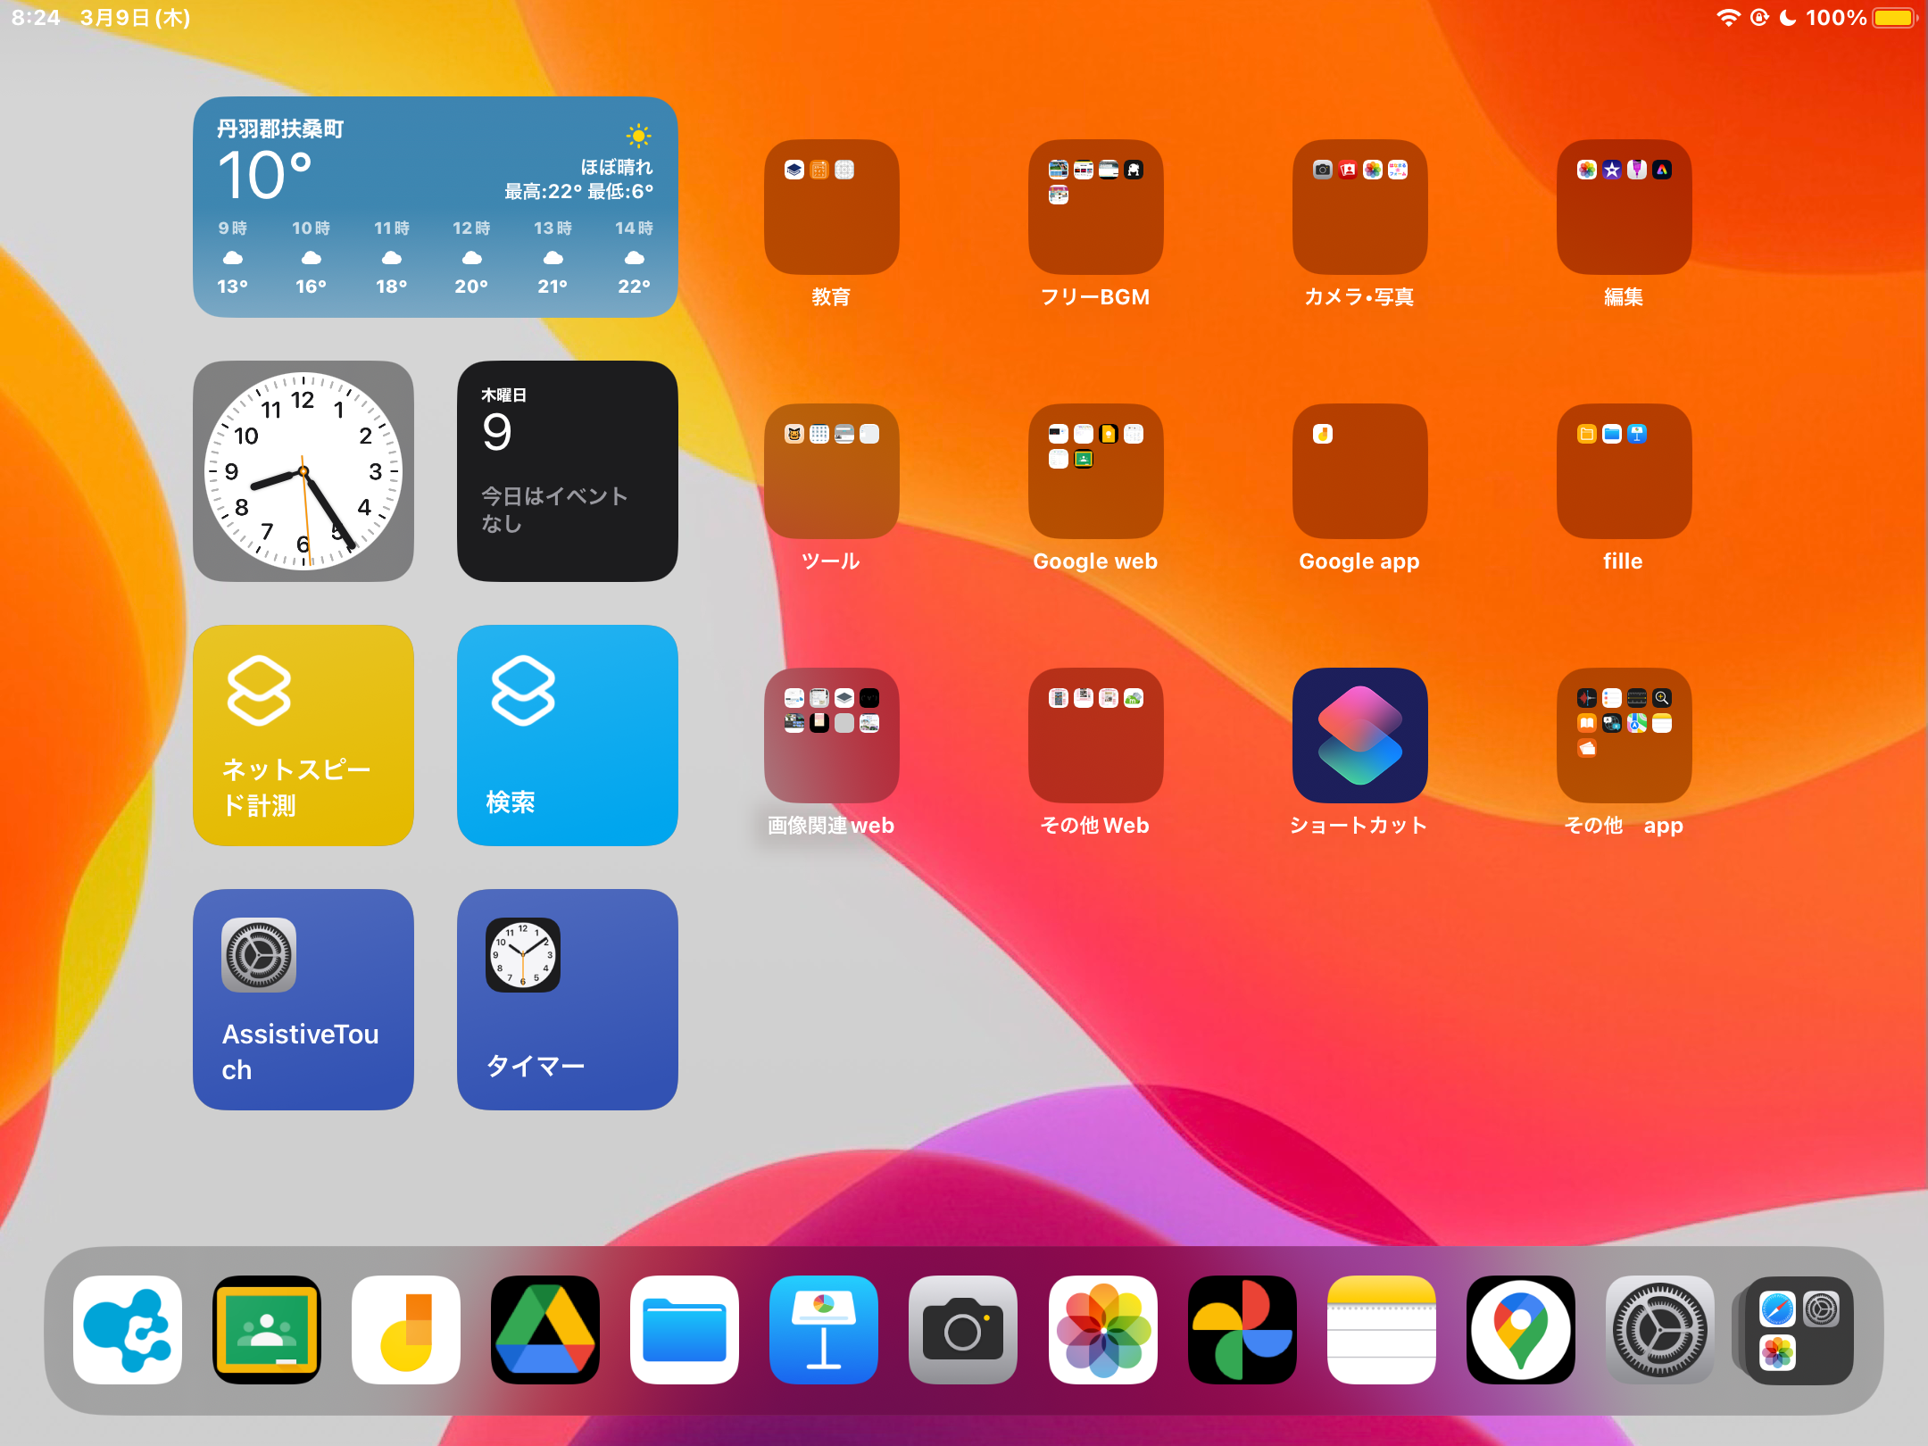The width and height of the screenshot is (1928, 1446).
Task: Launch Google Drive from the dock
Action: tap(544, 1330)
